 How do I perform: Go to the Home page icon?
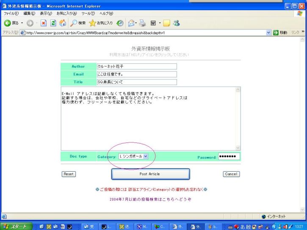[x=63, y=23]
